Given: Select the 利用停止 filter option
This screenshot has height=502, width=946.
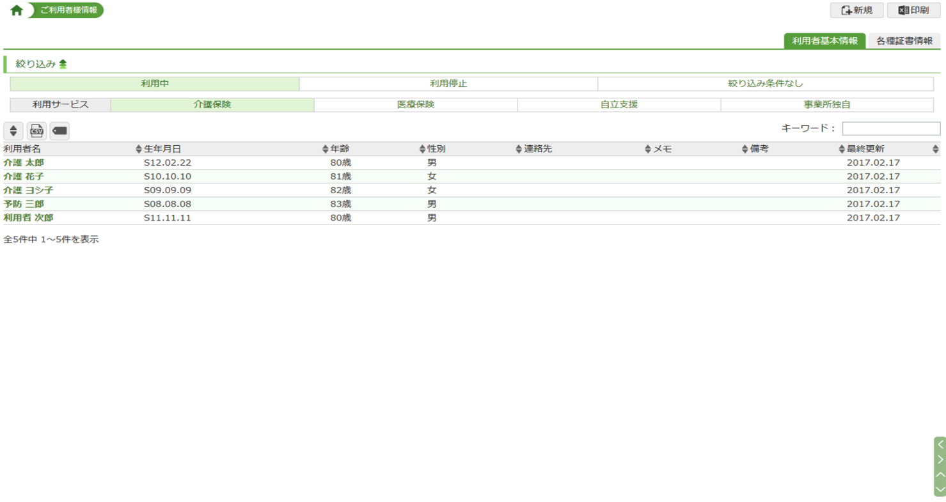Looking at the screenshot, I should point(448,84).
